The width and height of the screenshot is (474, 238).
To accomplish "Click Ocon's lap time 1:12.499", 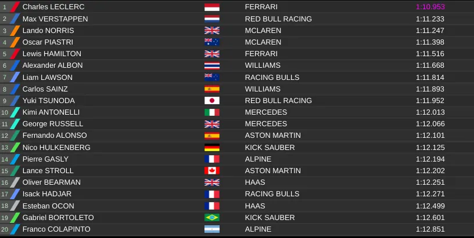I will [x=430, y=206].
